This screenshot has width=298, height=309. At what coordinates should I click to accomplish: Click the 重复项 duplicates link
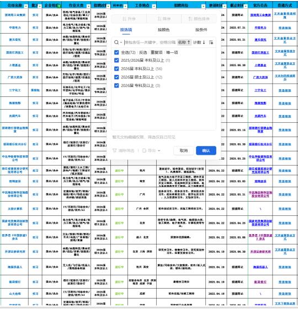coord(156,52)
